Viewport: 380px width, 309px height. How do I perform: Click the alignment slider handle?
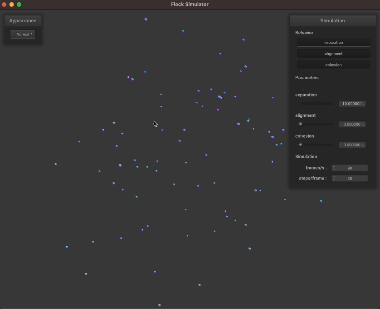tap(300, 124)
